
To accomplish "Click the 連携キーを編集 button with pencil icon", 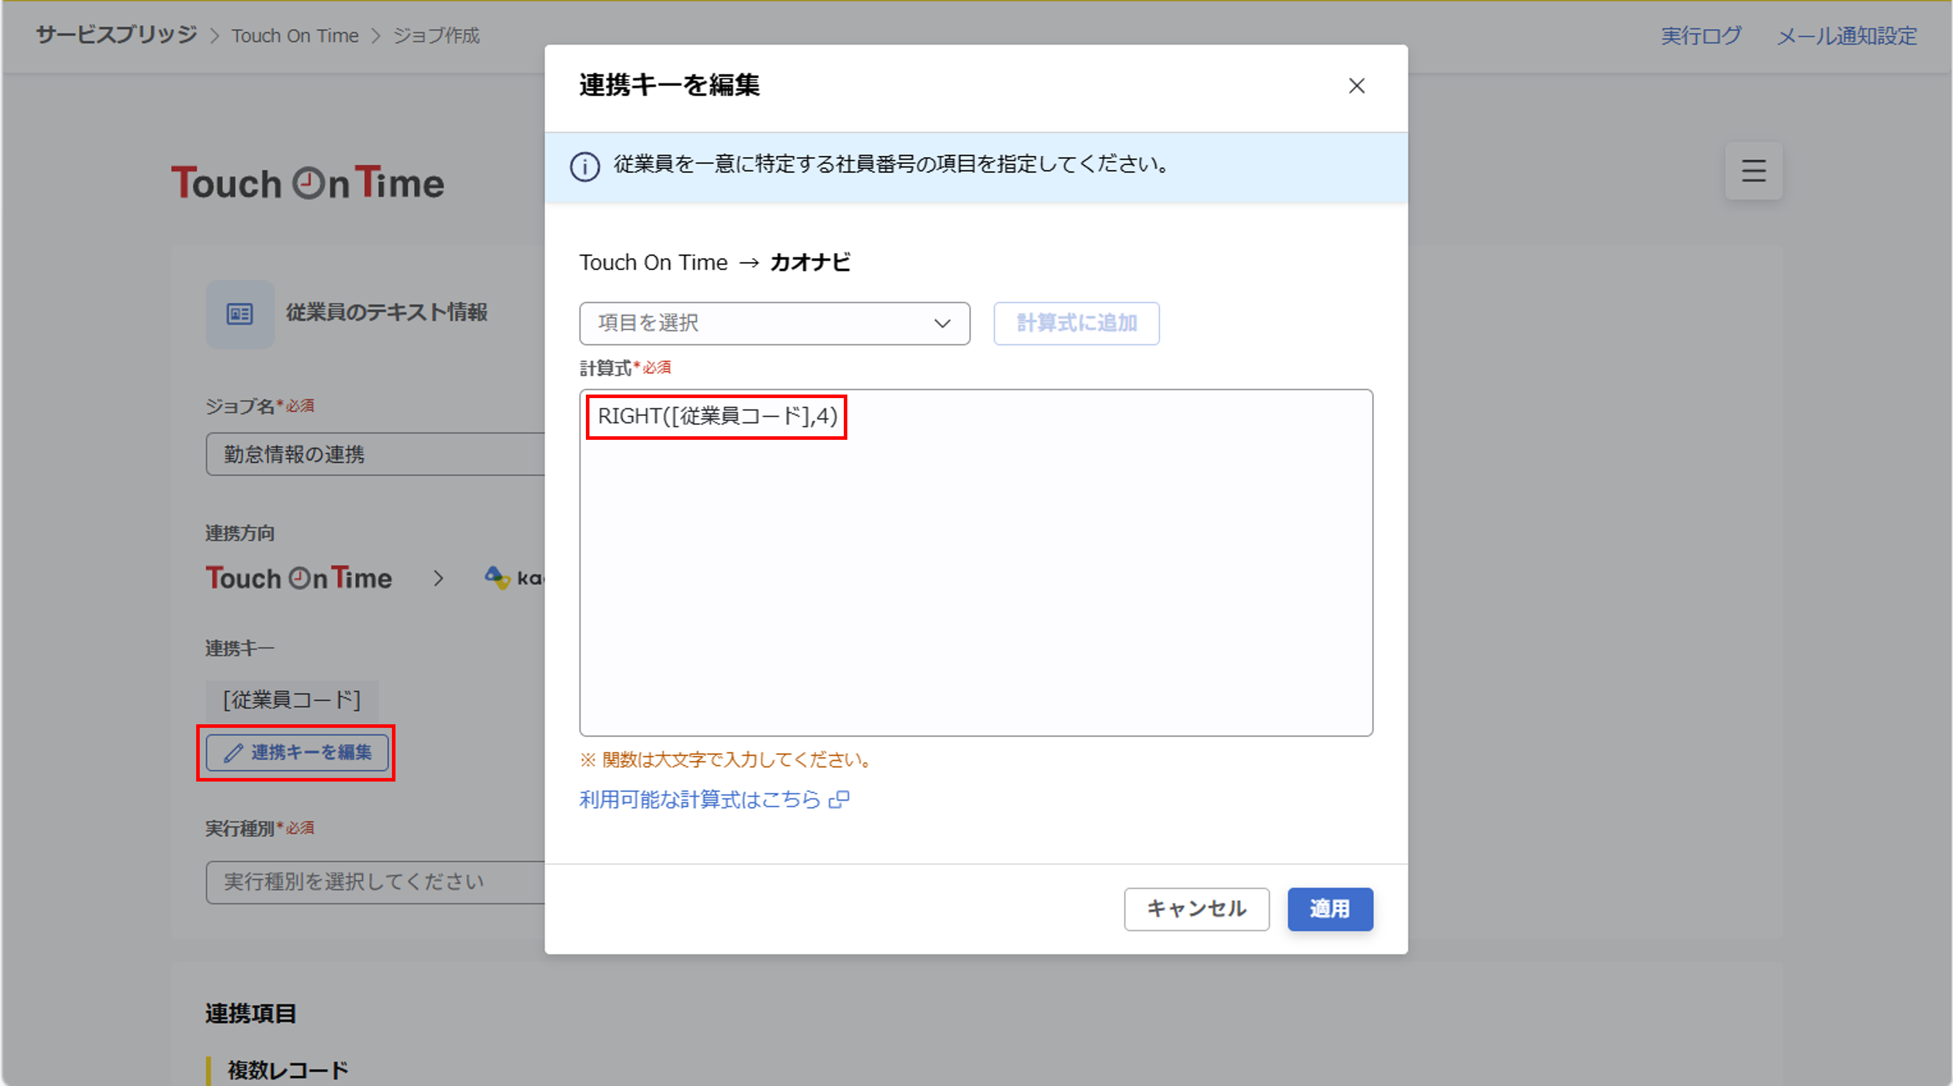I will [297, 753].
